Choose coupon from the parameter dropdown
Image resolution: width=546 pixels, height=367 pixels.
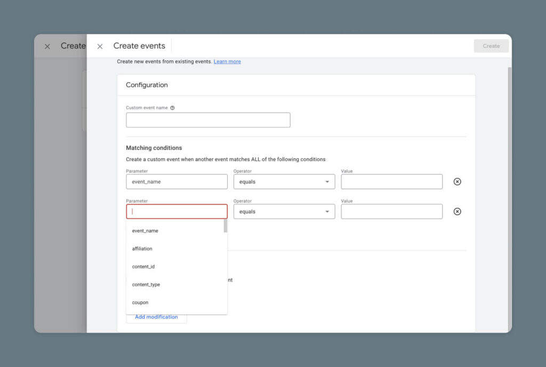(140, 302)
